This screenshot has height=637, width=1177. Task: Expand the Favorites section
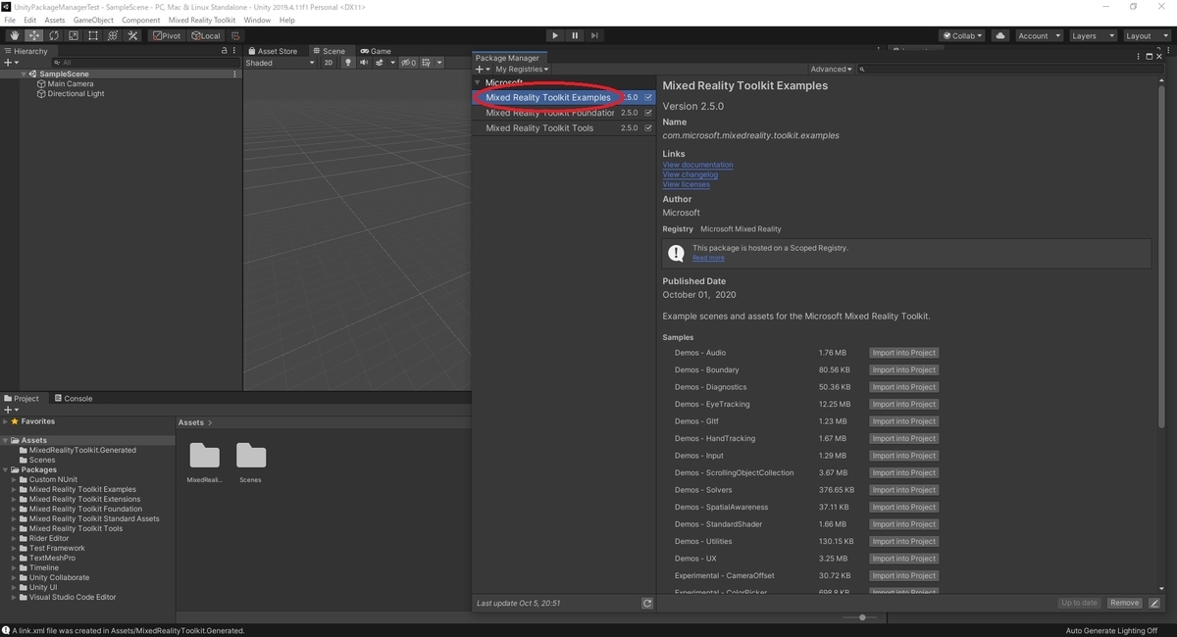[x=5, y=421]
